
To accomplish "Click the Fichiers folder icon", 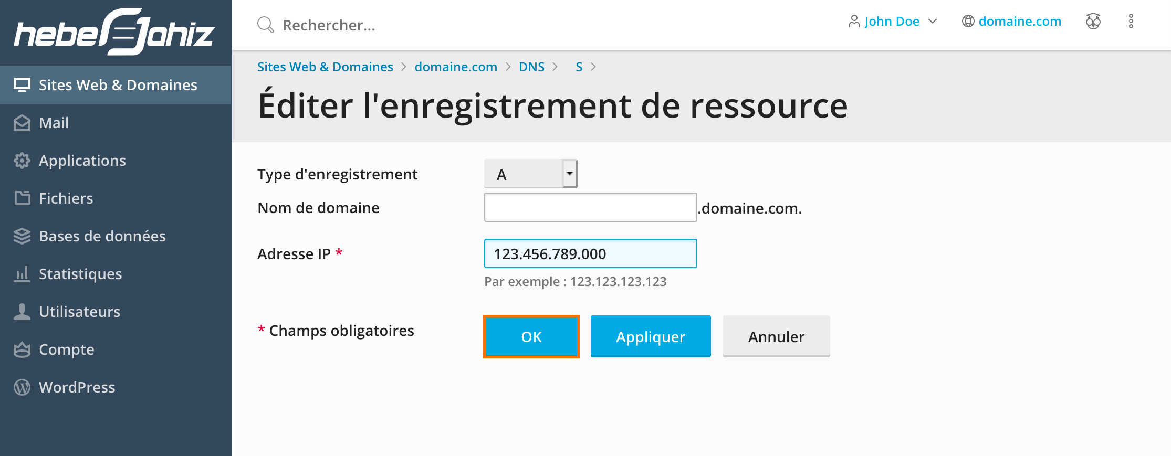I will click(x=22, y=198).
